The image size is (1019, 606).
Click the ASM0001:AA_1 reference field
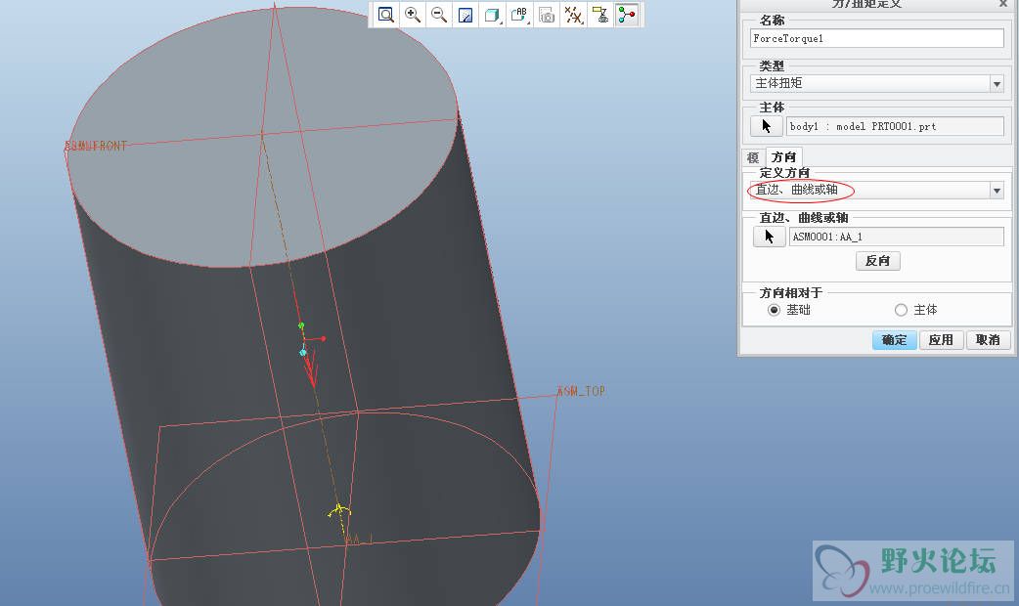(x=896, y=237)
